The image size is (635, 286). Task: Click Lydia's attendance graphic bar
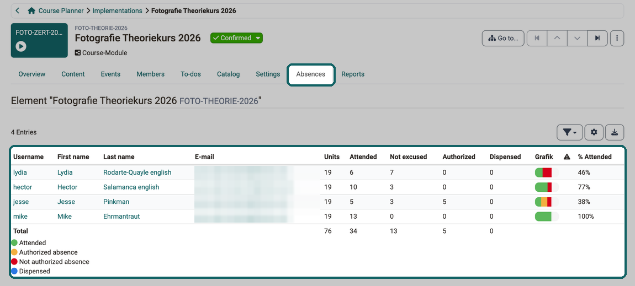[x=547, y=172]
